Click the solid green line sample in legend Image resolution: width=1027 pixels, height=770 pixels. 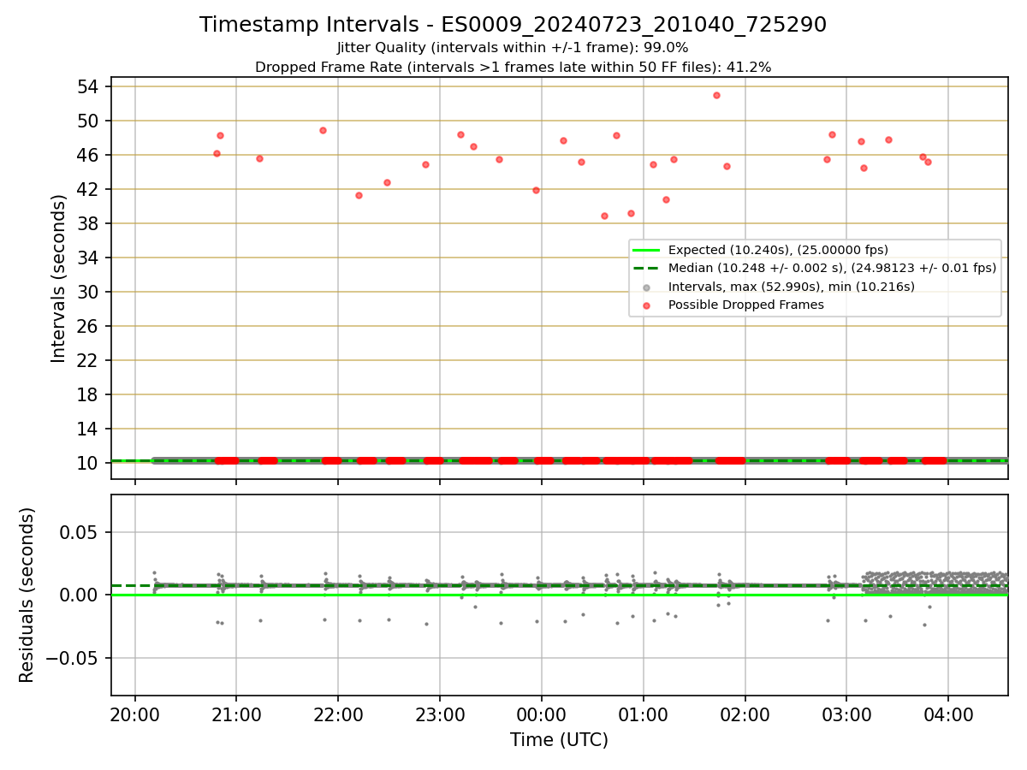click(646, 250)
